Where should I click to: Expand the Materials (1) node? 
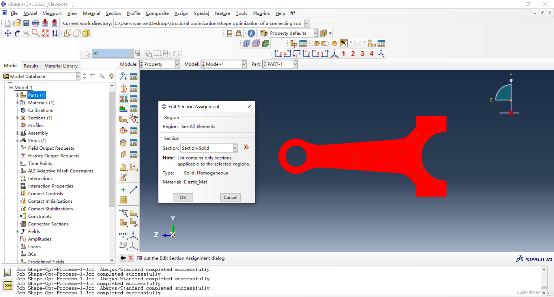17,103
